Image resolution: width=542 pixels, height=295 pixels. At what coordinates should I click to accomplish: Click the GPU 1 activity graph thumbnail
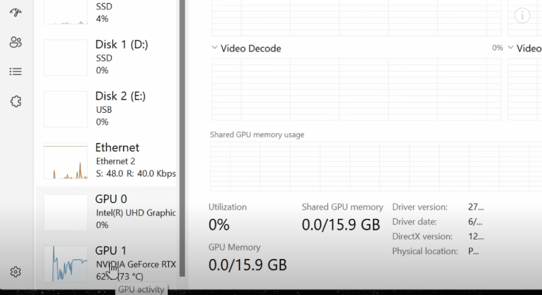point(66,263)
